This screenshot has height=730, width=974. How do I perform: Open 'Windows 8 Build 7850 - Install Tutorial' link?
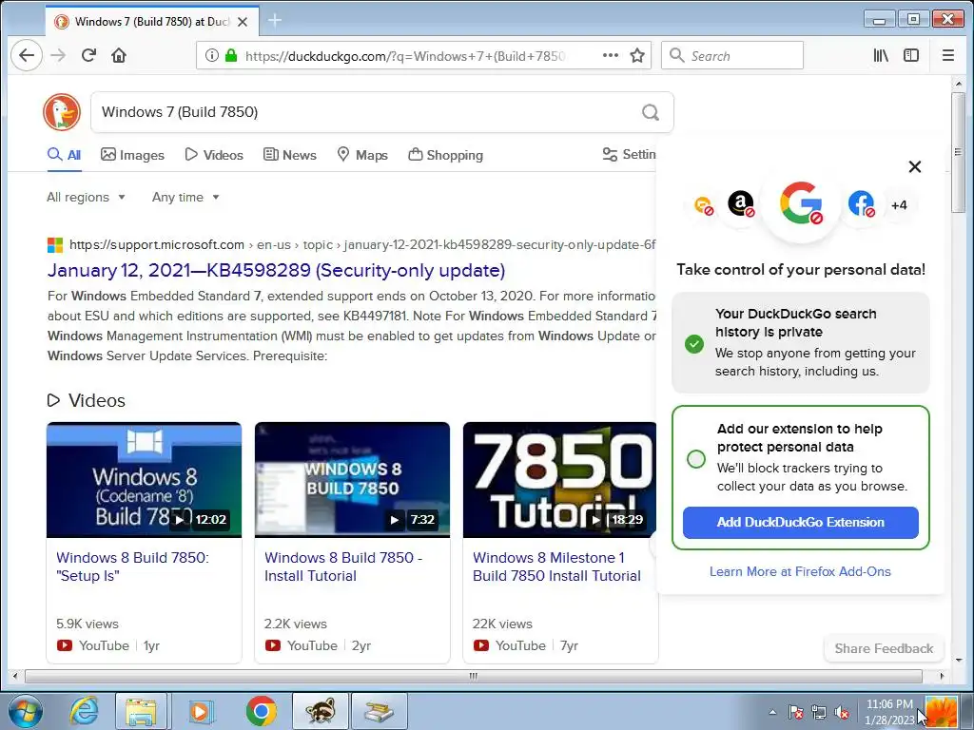[343, 567]
